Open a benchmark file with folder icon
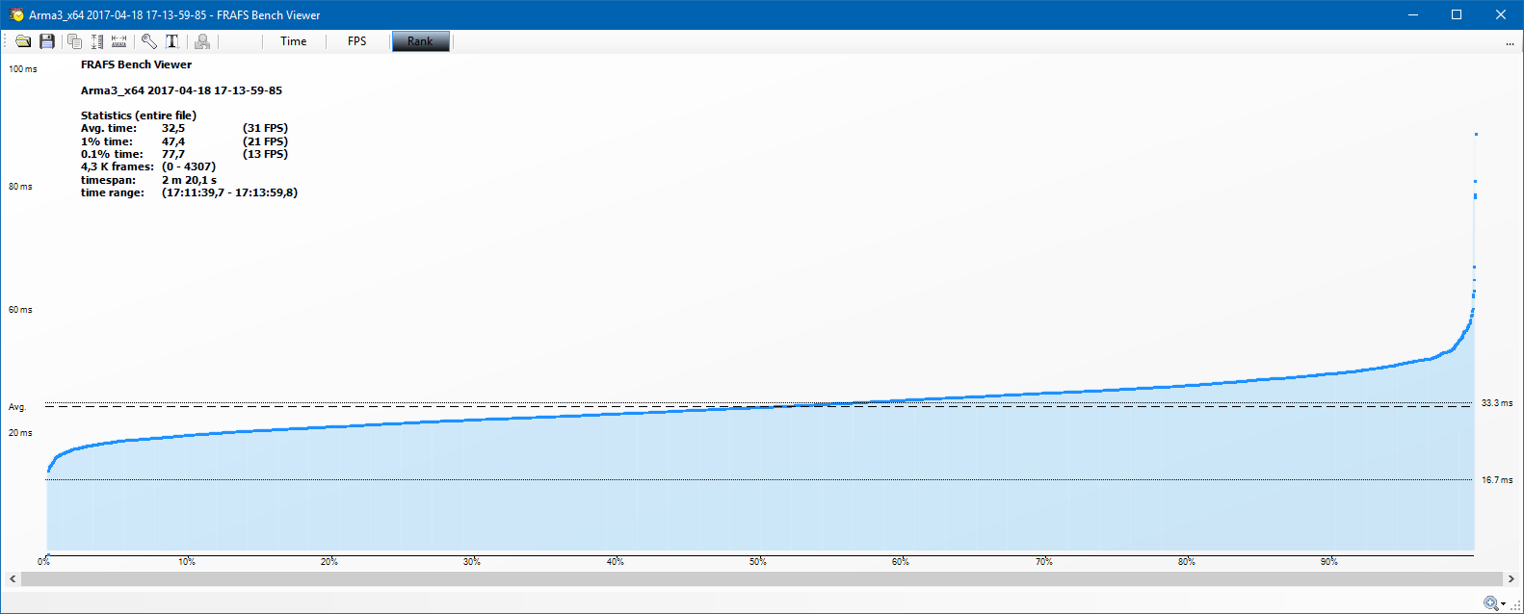The width and height of the screenshot is (1524, 614). click(23, 41)
